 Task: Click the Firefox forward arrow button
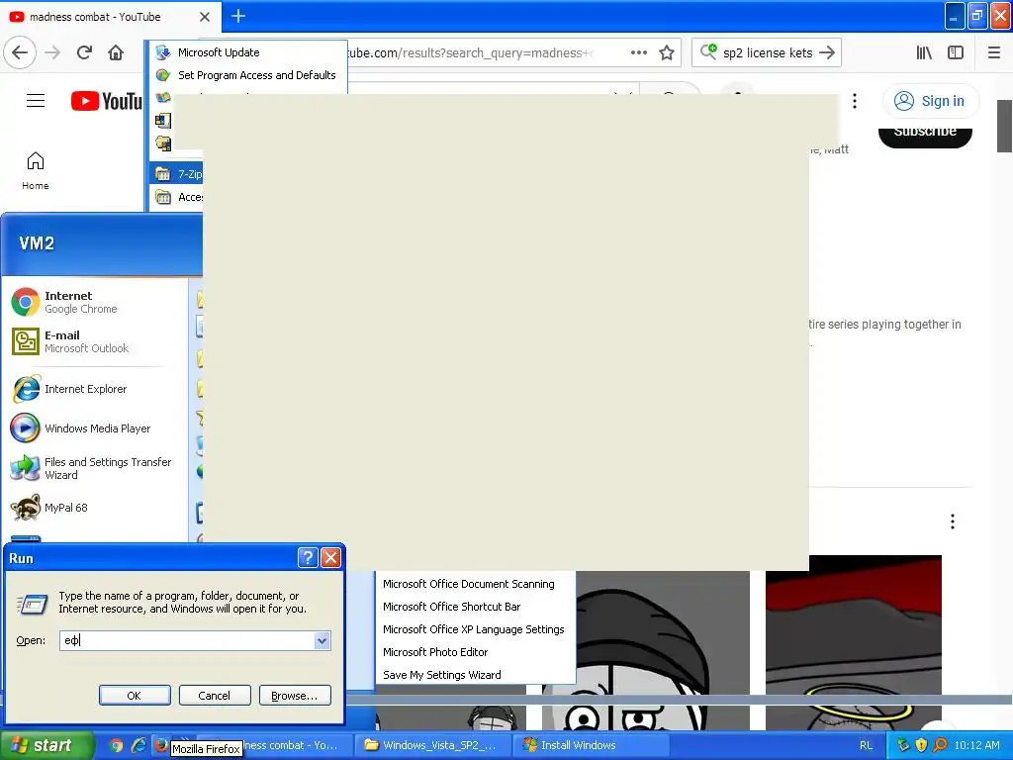tap(52, 52)
